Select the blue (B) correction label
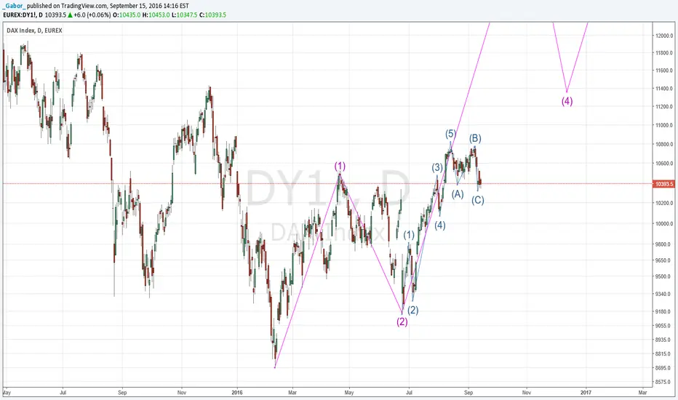678x400 pixels. [x=475, y=138]
